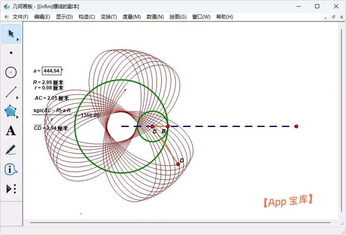
Task: Select red point C
Action: click(x=152, y=126)
